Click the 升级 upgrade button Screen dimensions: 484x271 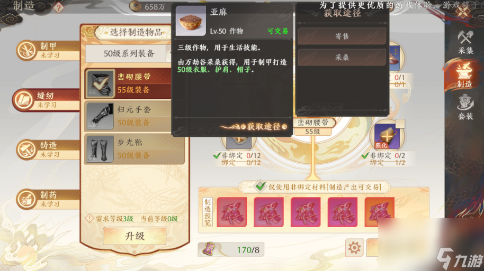[x=135, y=236]
